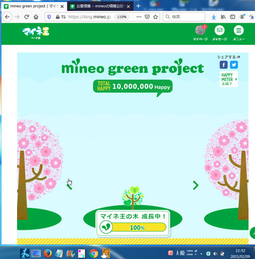Share on Twitter

(234, 65)
